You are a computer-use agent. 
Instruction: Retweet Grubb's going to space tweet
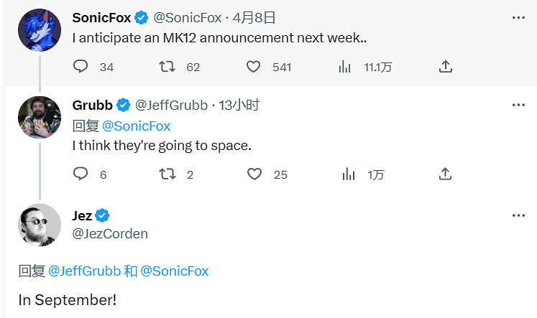(167, 174)
